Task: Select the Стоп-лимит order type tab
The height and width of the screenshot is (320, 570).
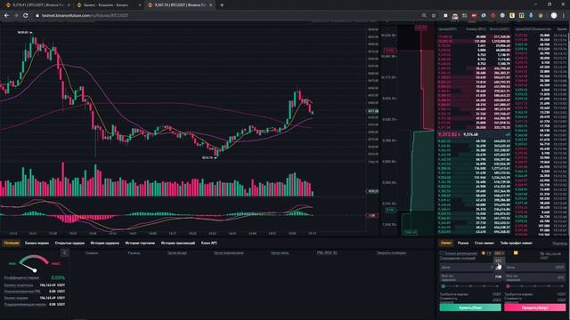Action: [x=484, y=243]
